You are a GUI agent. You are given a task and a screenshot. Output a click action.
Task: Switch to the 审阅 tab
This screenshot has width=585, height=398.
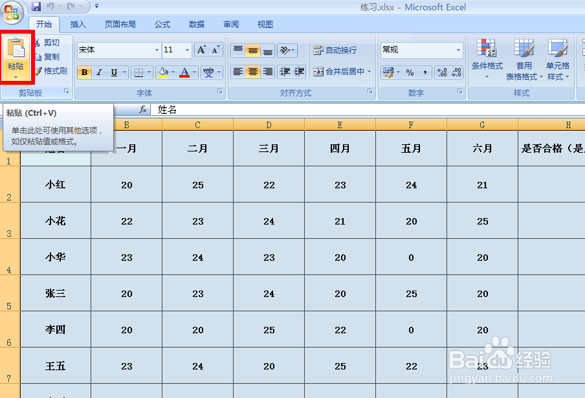[231, 24]
